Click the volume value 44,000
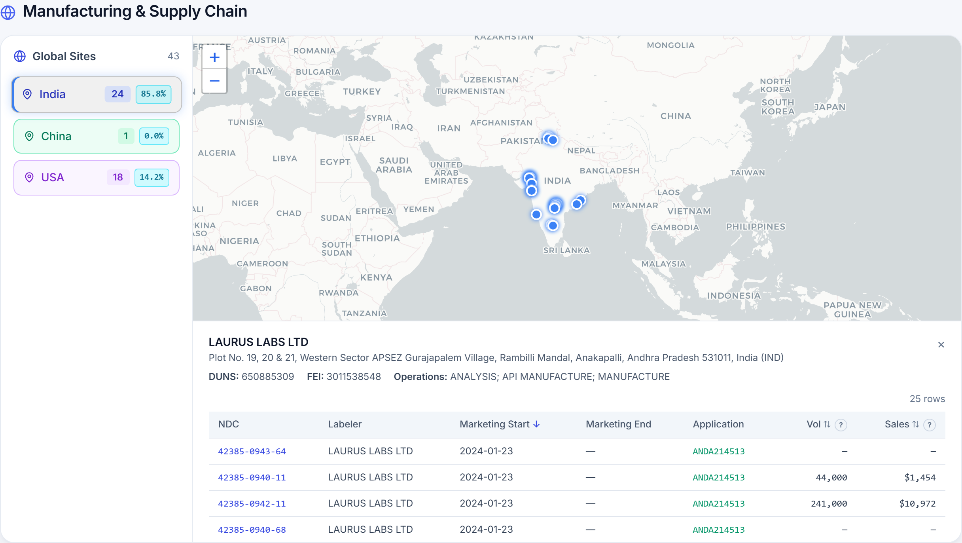The image size is (962, 543). coord(831,477)
